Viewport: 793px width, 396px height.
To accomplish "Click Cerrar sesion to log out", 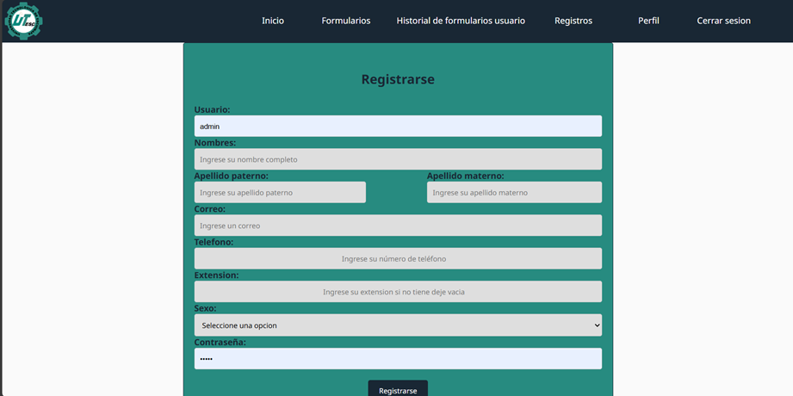I will [723, 21].
